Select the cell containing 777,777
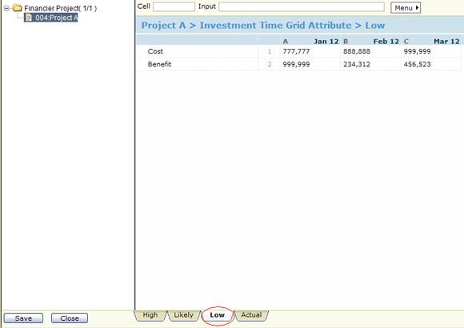 point(310,51)
